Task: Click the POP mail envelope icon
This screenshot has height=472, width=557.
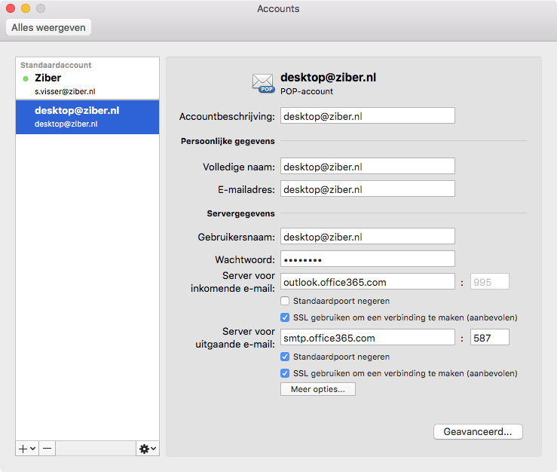Action: 263,83
